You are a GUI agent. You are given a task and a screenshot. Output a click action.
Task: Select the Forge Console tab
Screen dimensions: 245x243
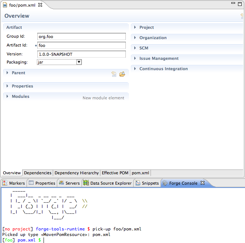click(x=183, y=183)
